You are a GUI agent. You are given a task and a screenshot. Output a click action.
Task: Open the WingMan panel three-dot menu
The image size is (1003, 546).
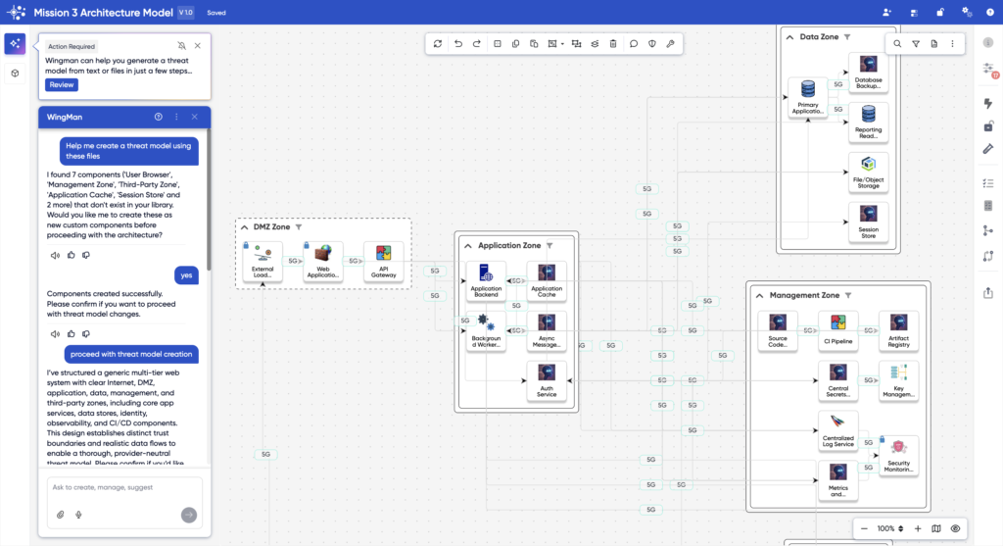pyautogui.click(x=176, y=117)
